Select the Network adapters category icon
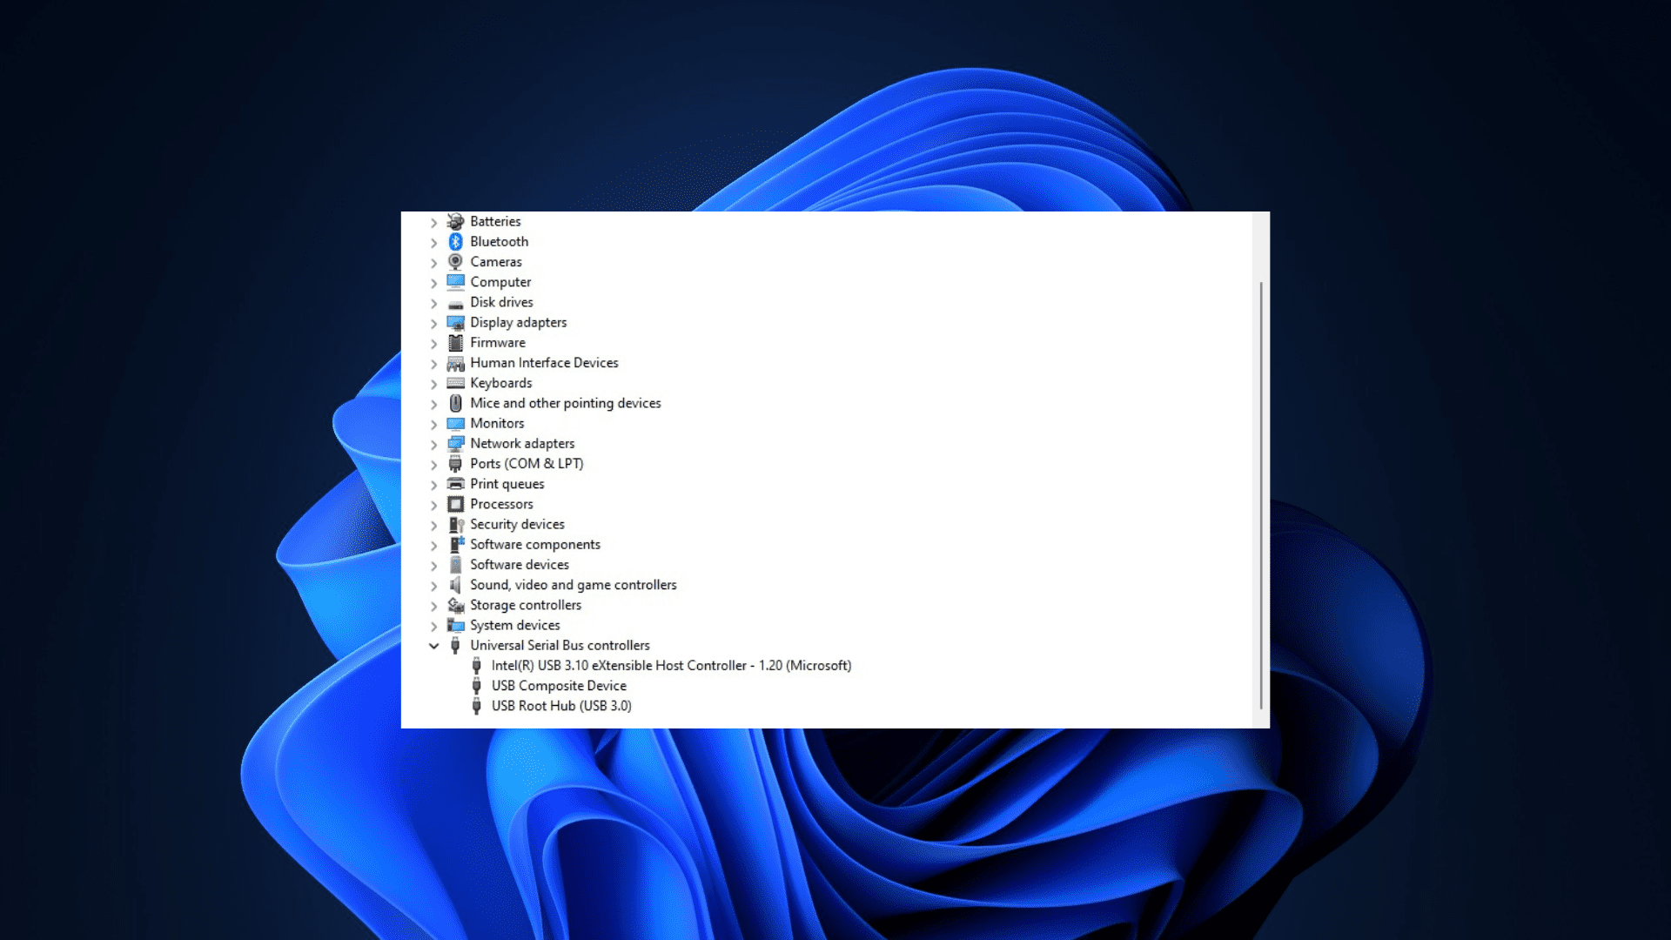 [456, 442]
